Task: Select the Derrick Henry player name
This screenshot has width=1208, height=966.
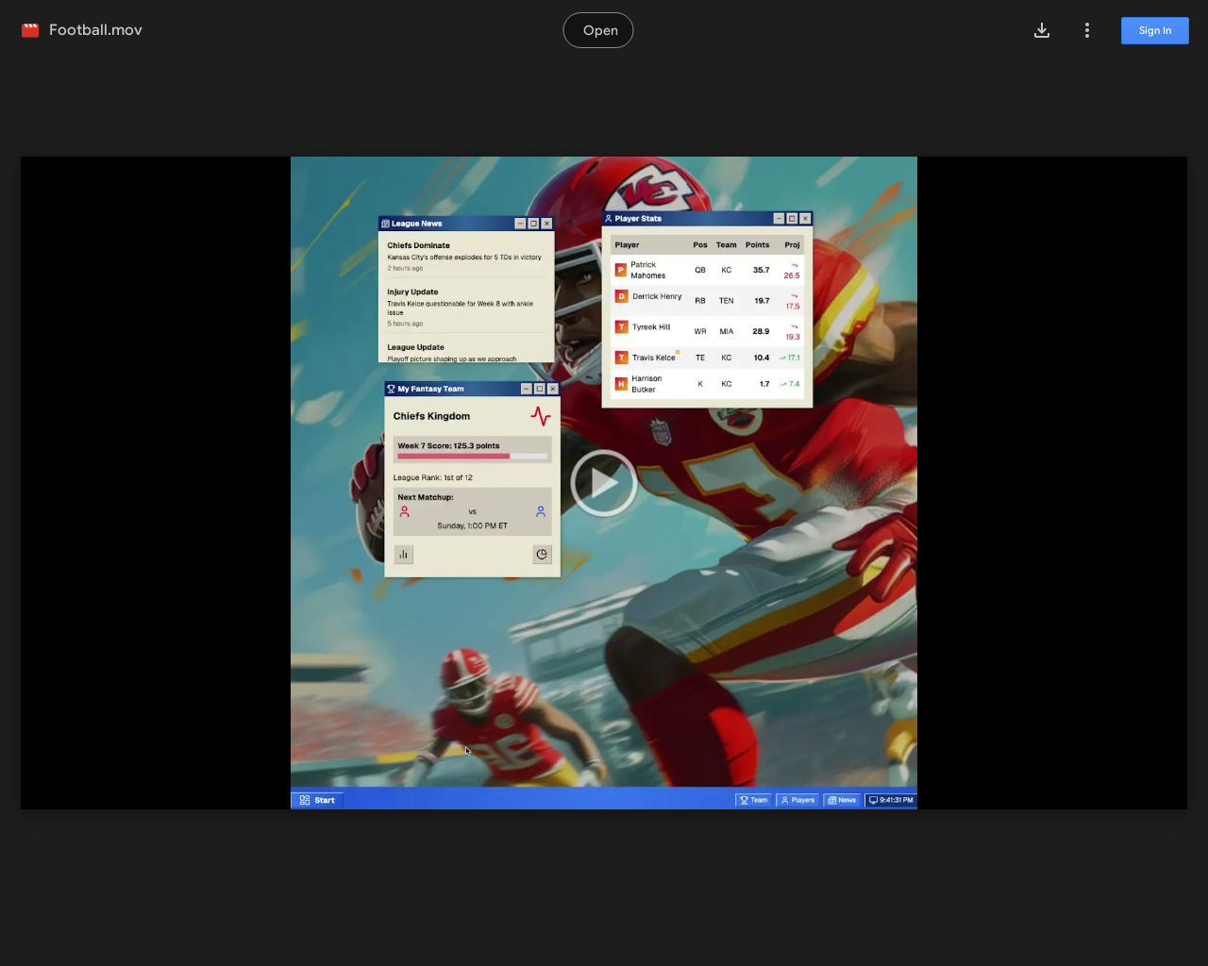Action: 657,296
